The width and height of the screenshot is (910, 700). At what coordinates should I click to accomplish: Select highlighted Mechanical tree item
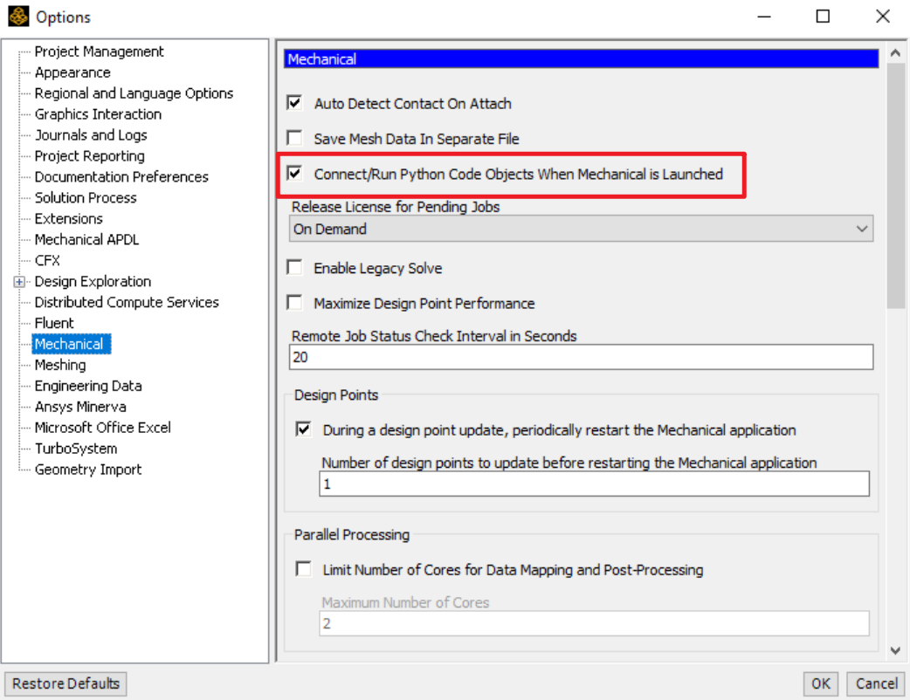pos(71,344)
